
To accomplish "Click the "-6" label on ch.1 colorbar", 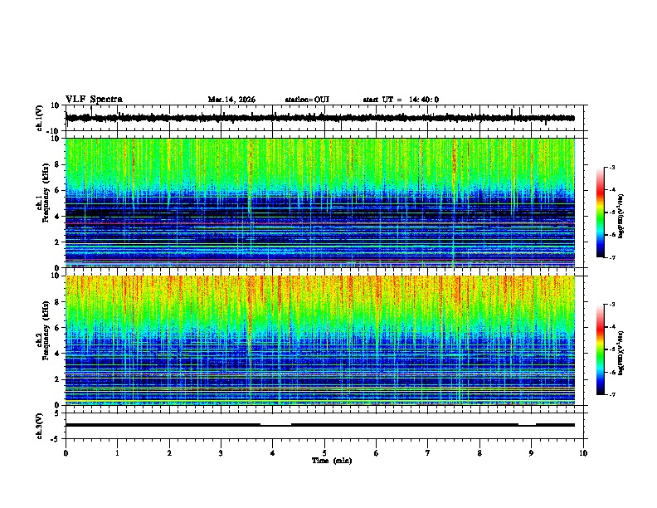I will [611, 235].
